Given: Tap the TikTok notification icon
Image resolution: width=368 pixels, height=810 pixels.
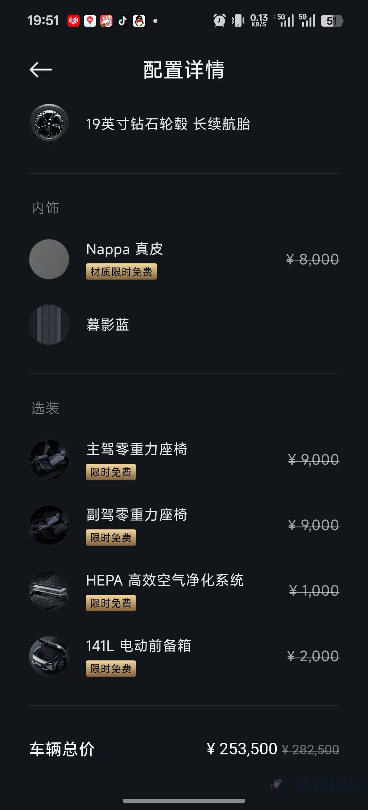Looking at the screenshot, I should tap(123, 21).
